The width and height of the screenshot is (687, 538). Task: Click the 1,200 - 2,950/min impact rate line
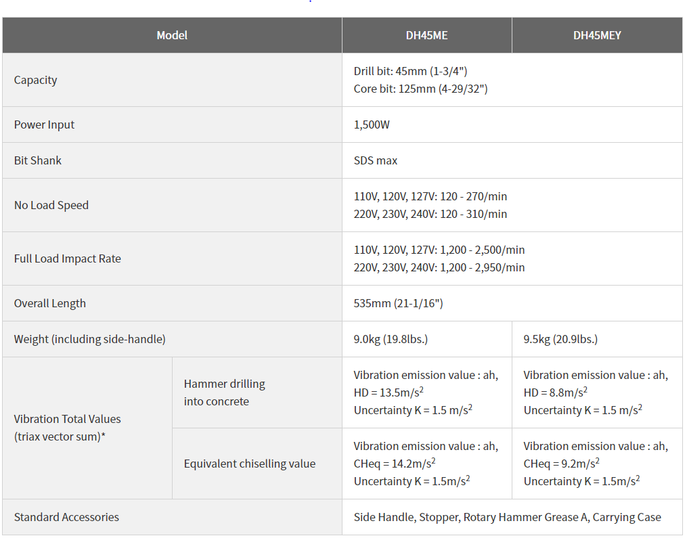point(439,267)
